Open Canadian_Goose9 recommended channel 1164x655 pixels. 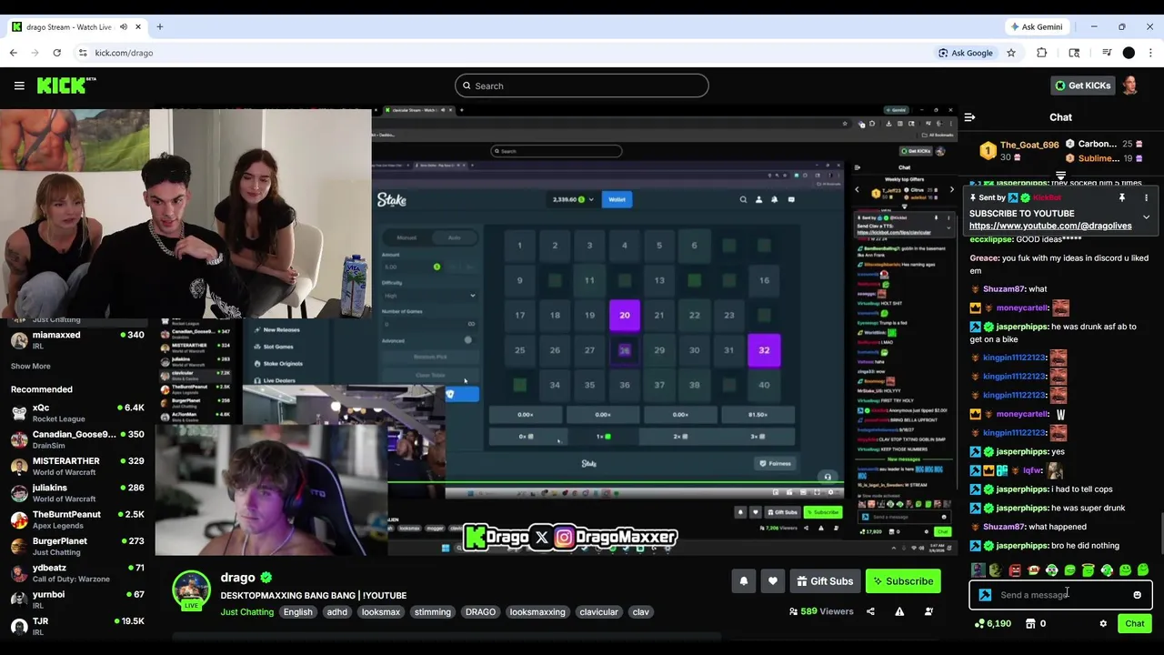click(77, 439)
